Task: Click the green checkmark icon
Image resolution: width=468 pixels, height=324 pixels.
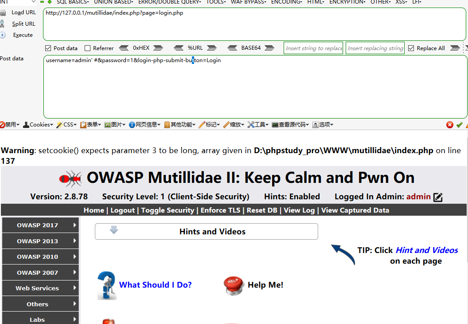Action: [x=459, y=125]
